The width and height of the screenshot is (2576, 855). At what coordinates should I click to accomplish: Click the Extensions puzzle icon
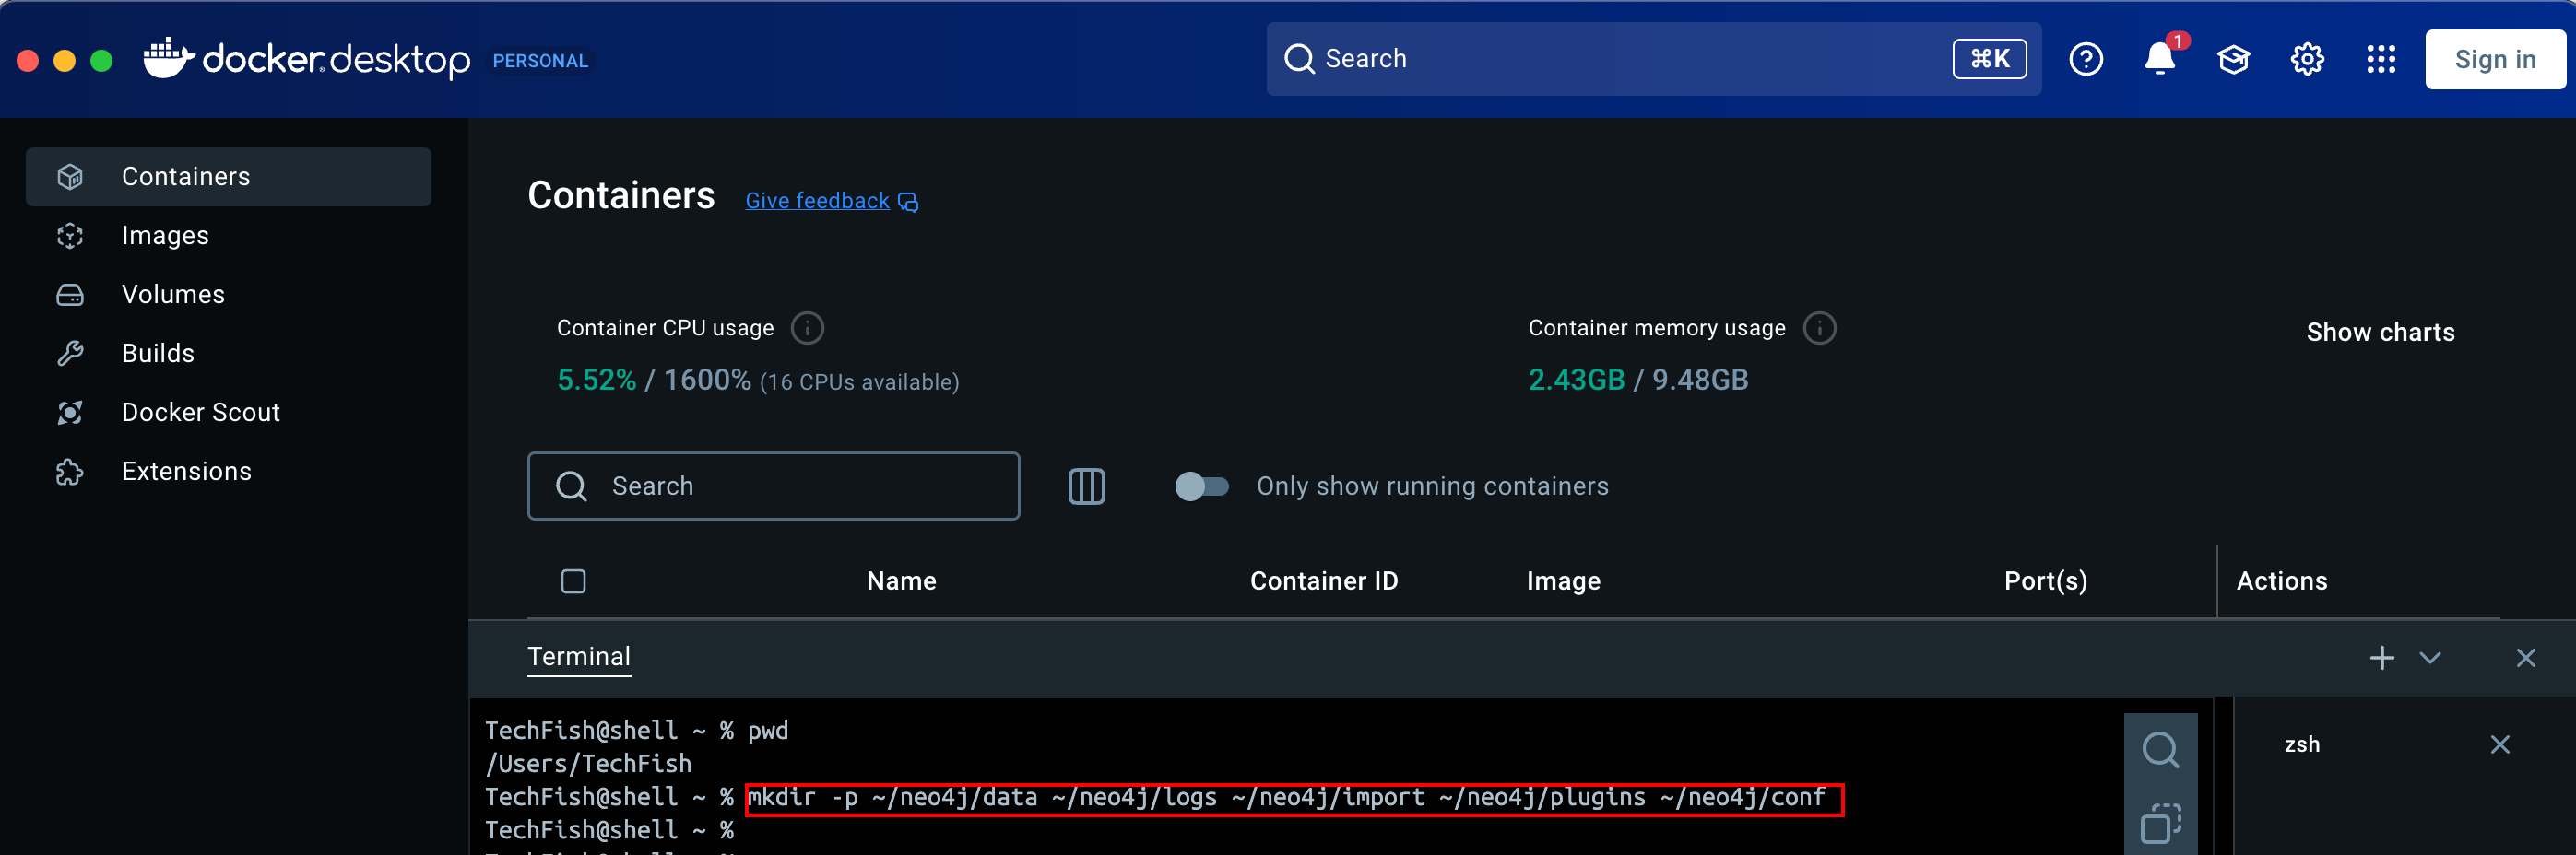70,472
